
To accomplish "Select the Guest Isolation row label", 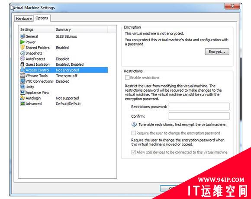I will tap(38, 64).
